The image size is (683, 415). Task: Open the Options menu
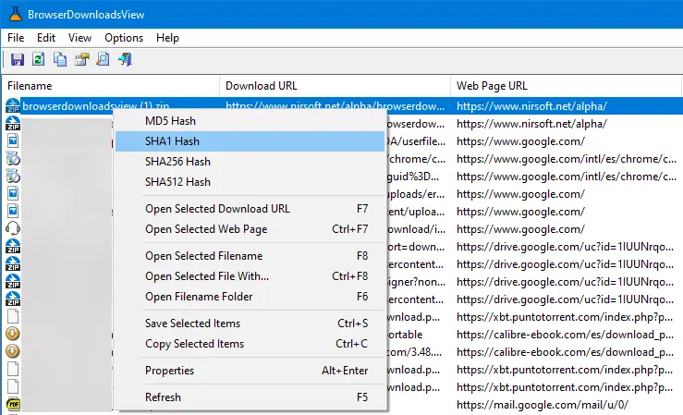pos(124,38)
